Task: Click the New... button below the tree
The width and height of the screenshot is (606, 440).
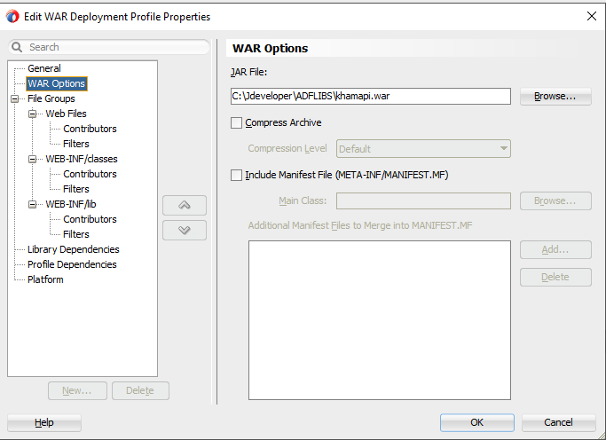Action: 77,390
